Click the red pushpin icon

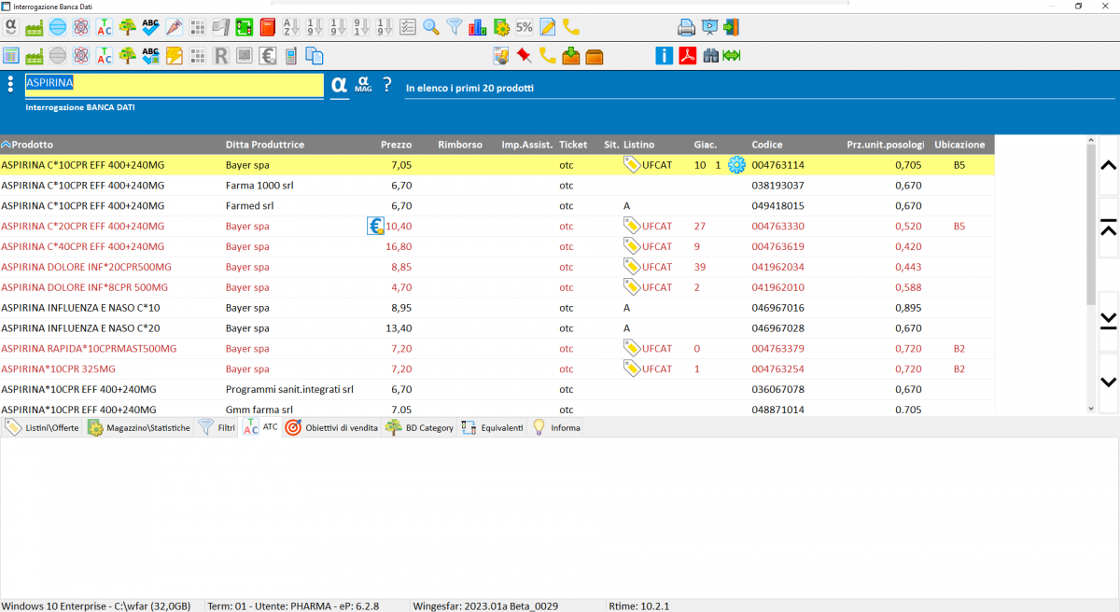525,56
